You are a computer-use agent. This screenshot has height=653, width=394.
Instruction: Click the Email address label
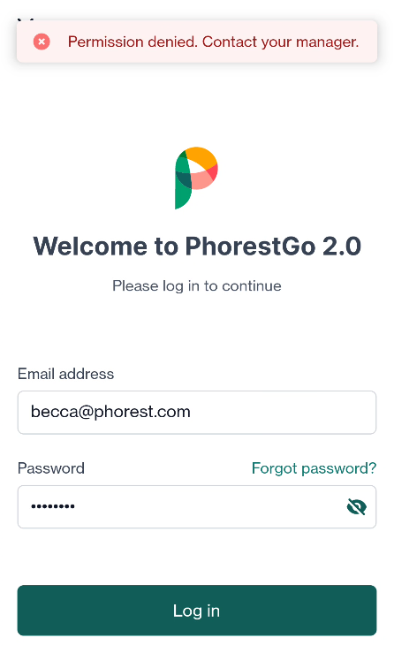[x=65, y=374]
